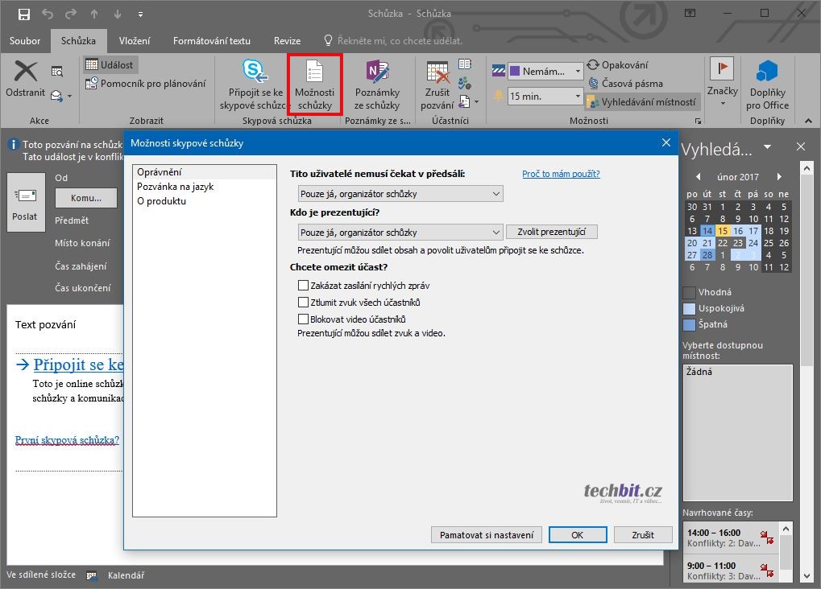The image size is (821, 589).
Task: Click the Odstranit delete icon
Action: [x=26, y=72]
